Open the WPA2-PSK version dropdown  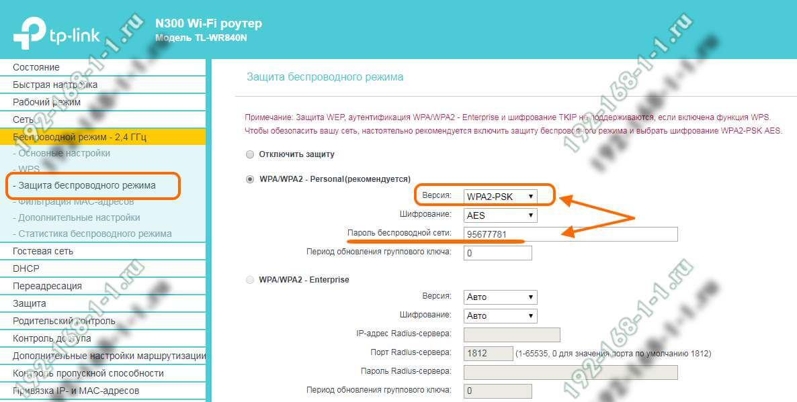point(500,197)
